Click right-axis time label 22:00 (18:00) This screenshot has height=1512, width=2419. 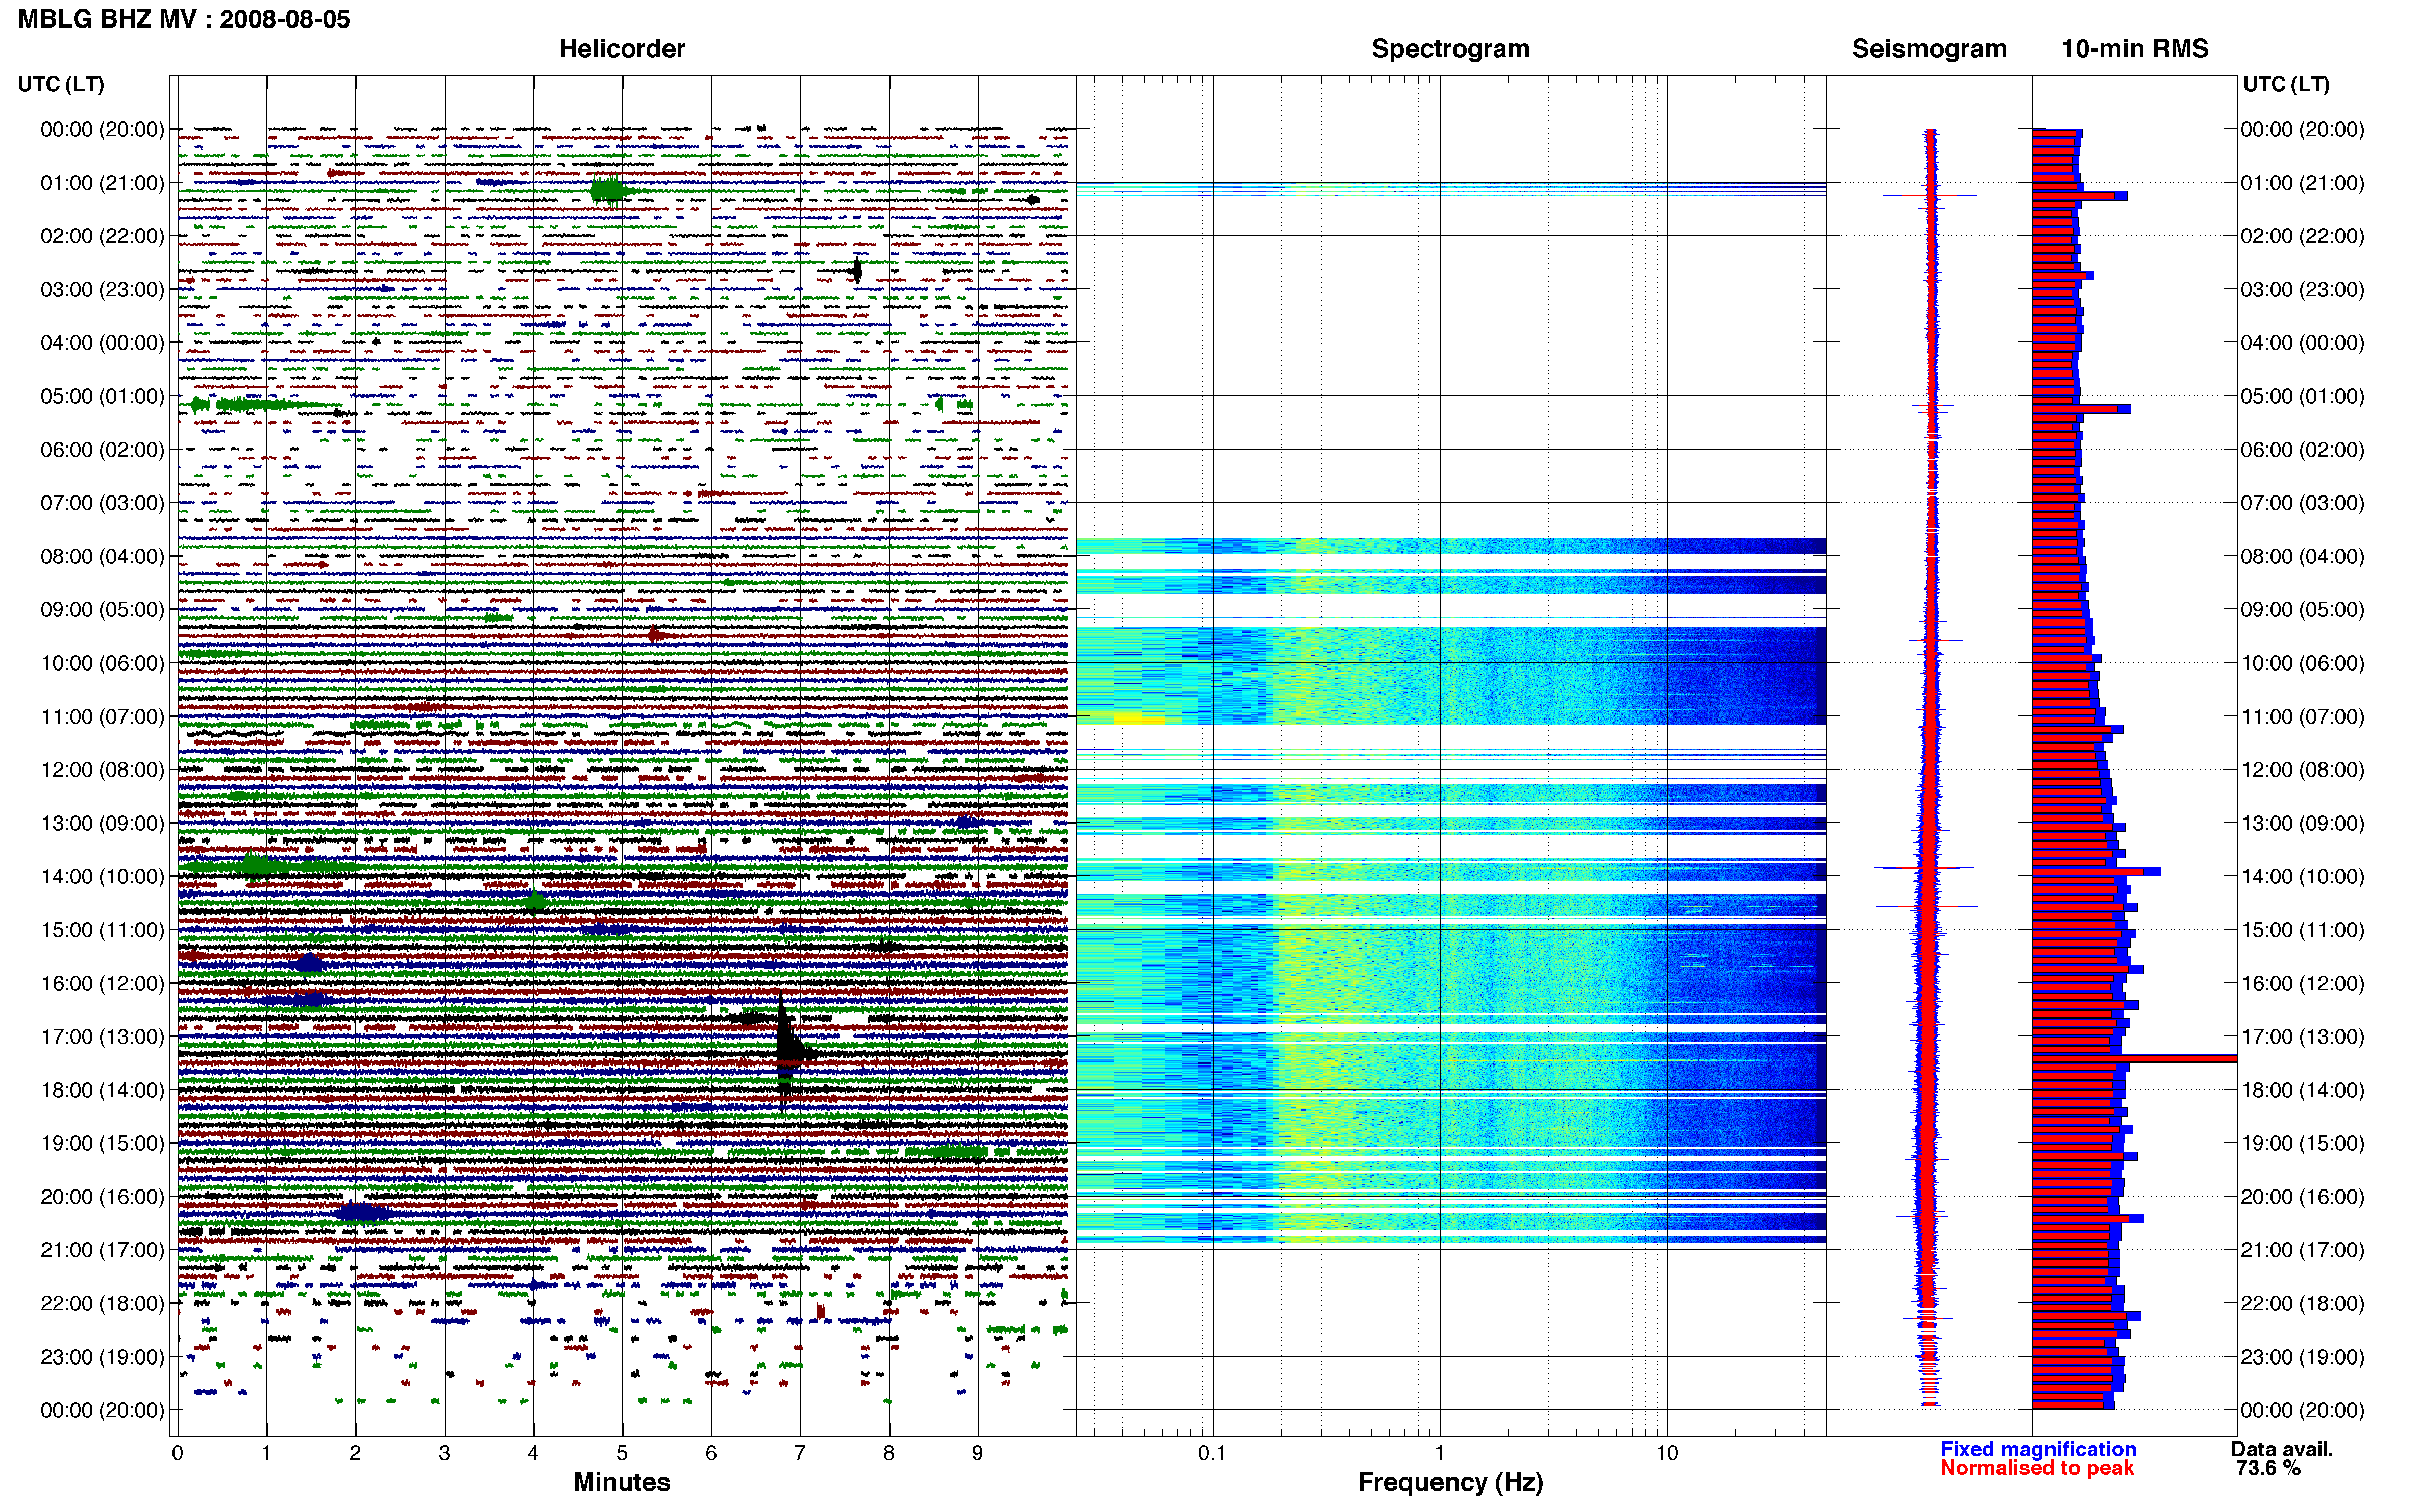(2302, 1304)
